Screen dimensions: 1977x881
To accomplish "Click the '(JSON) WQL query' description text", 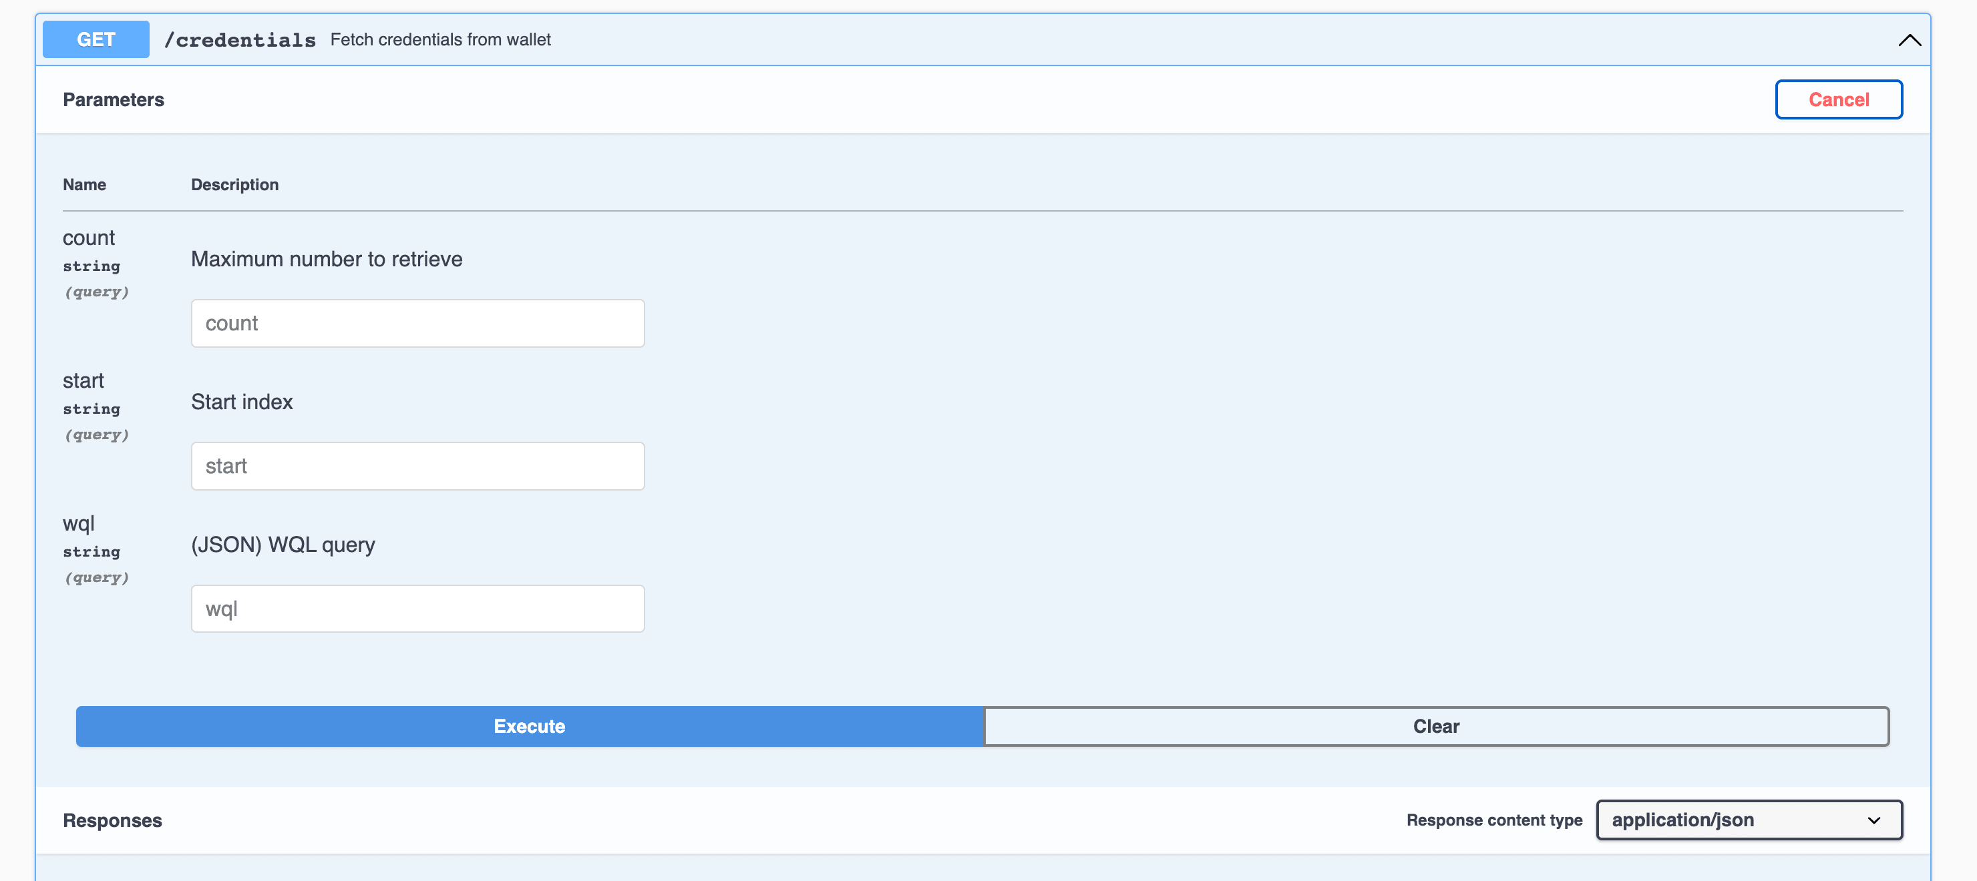I will [283, 545].
